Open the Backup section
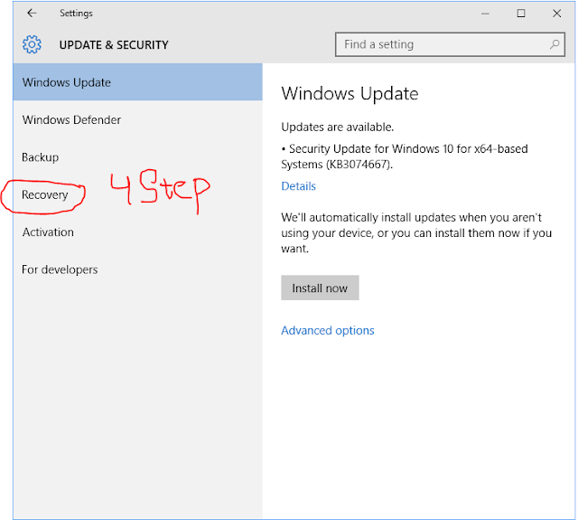This screenshot has height=520, width=578. coord(137,157)
